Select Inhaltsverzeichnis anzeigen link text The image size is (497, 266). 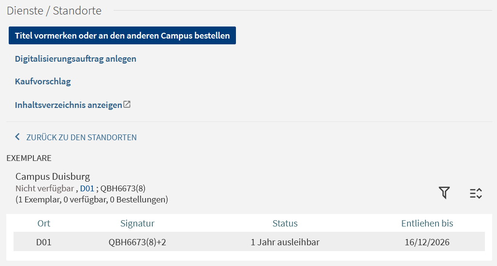coord(68,105)
